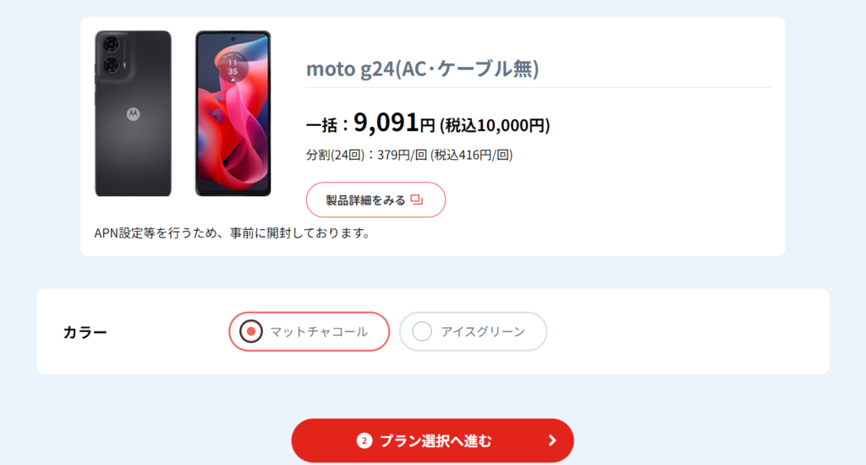Click the APN設定等 notice text
866x465 pixels.
pyautogui.click(x=232, y=233)
